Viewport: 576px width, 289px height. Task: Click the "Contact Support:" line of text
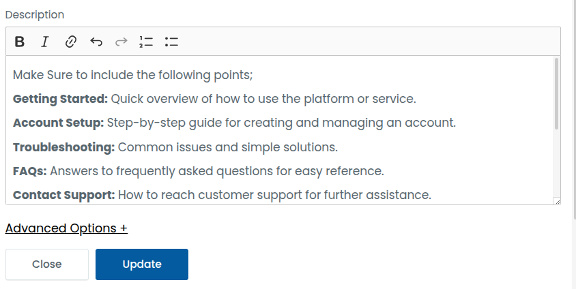click(x=222, y=195)
